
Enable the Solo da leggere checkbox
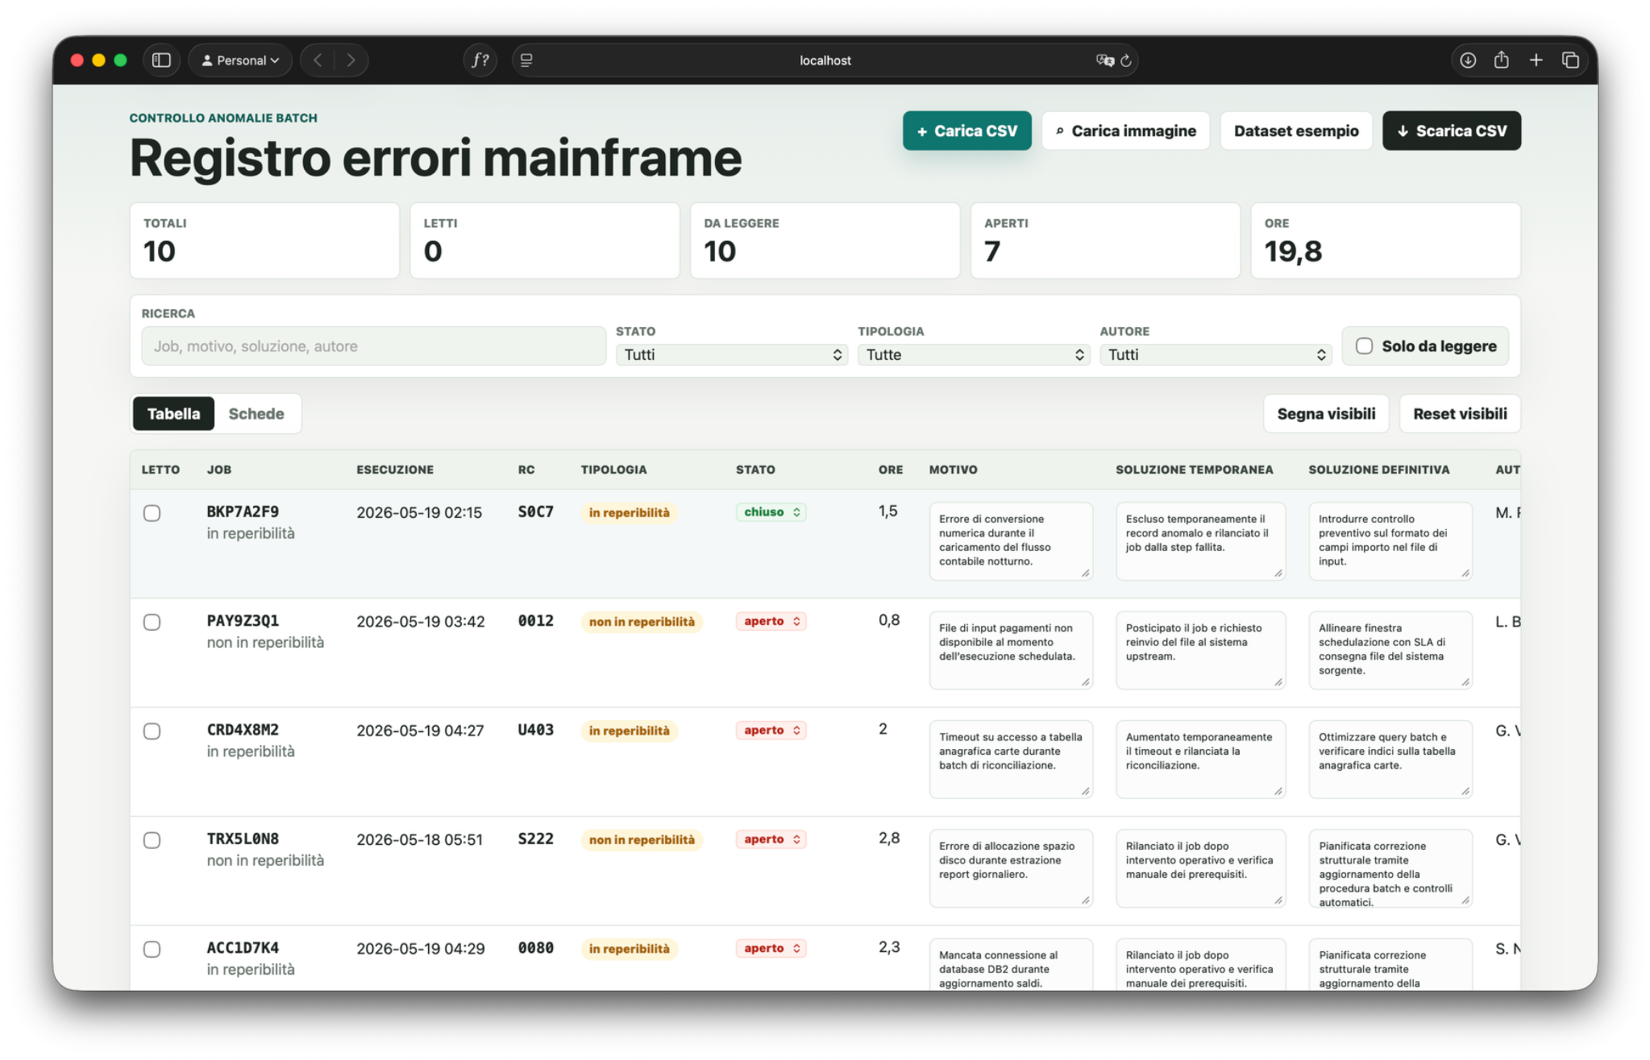[x=1364, y=346]
